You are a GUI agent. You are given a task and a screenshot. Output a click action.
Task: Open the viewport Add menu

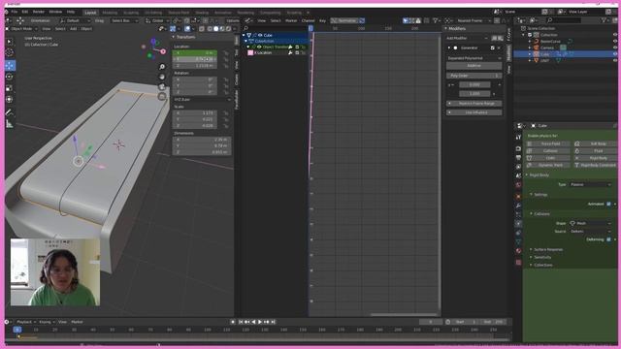74,29
